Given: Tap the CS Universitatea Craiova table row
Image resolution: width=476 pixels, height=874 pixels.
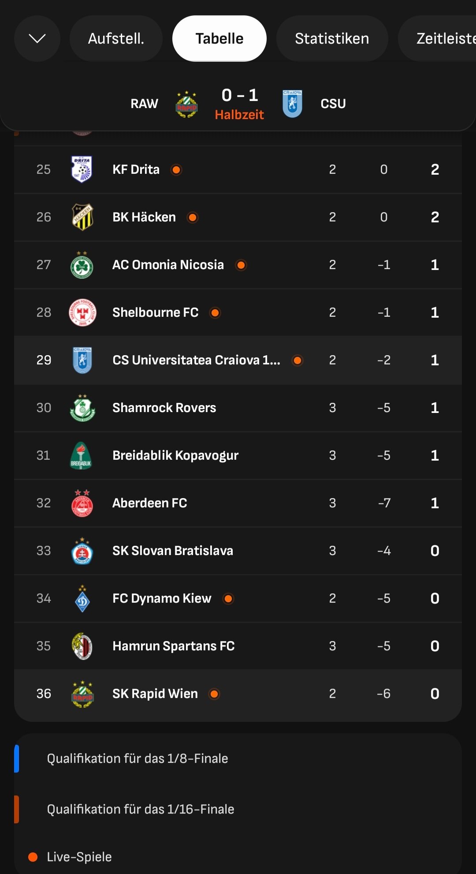Looking at the screenshot, I should (x=196, y=360).
